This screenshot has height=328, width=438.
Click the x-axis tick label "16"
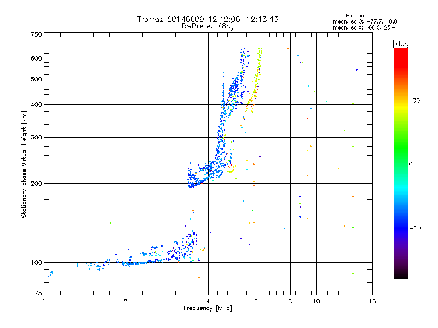[372, 301]
